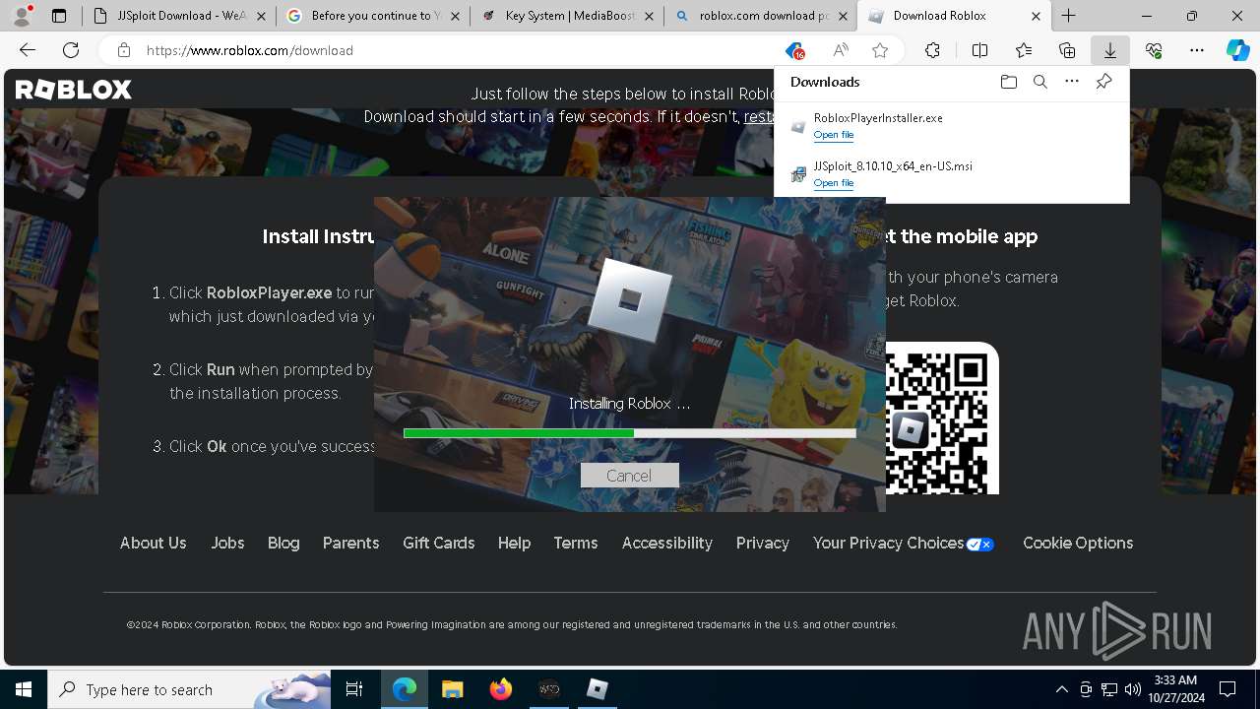Open more options in Downloads panel
The height and width of the screenshot is (709, 1260).
[1072, 82]
